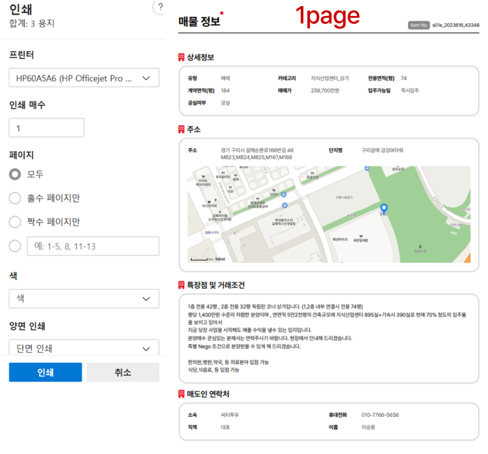Click the help question mark icon
This screenshot has height=454, width=488.
160,7
